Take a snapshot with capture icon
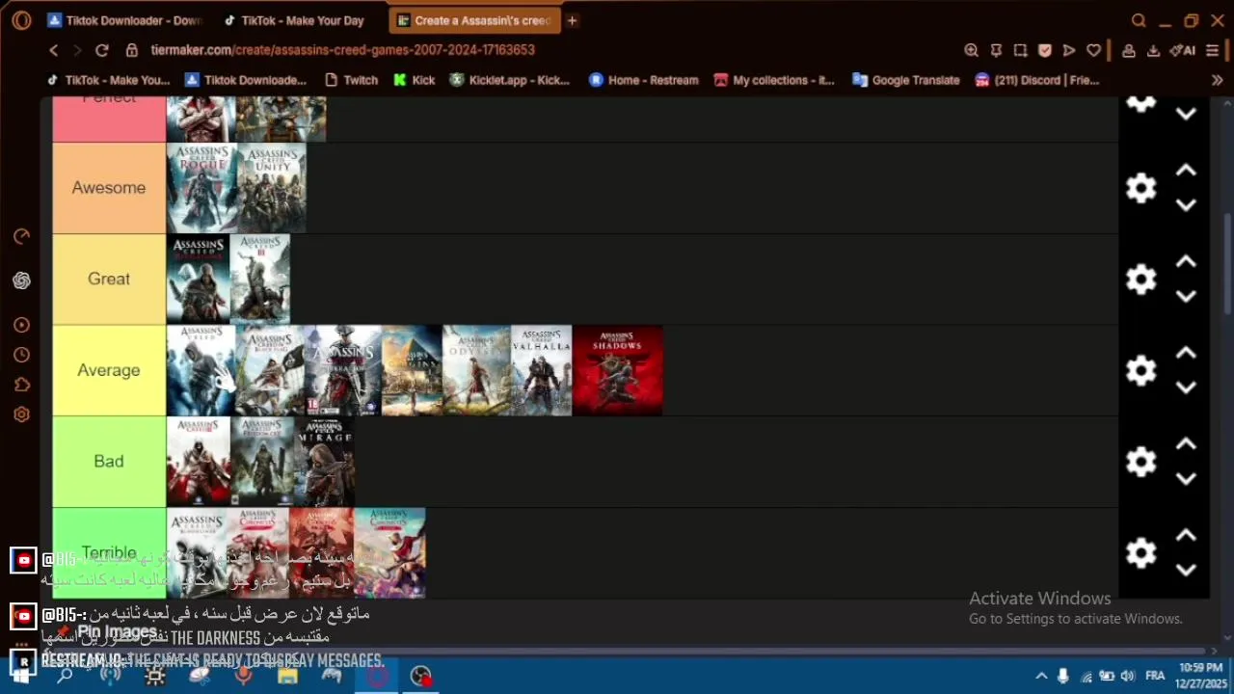Image resolution: width=1234 pixels, height=694 pixels. click(x=1020, y=50)
